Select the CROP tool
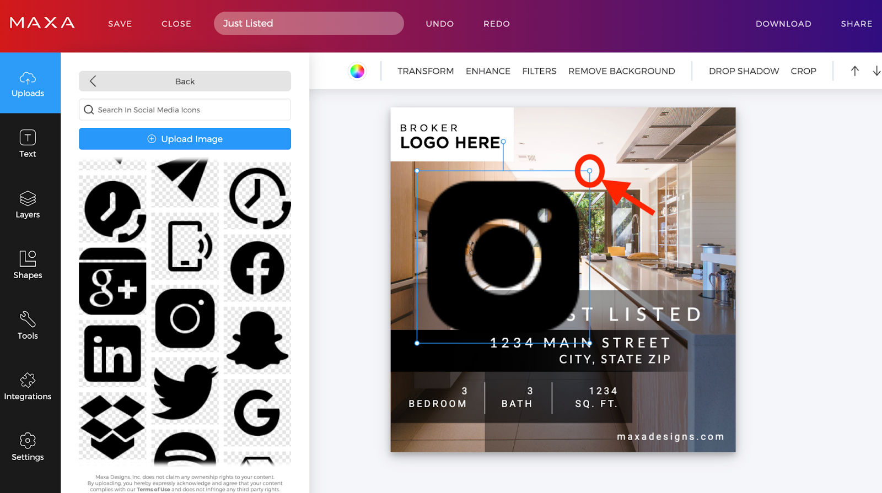Image resolution: width=882 pixels, height=493 pixels. point(803,71)
